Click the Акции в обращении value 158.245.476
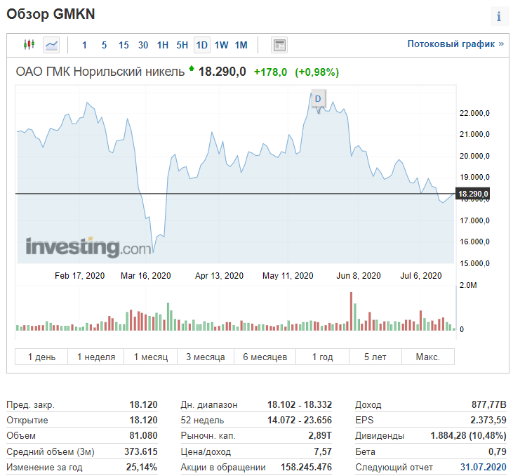The width and height of the screenshot is (513, 476). [306, 467]
